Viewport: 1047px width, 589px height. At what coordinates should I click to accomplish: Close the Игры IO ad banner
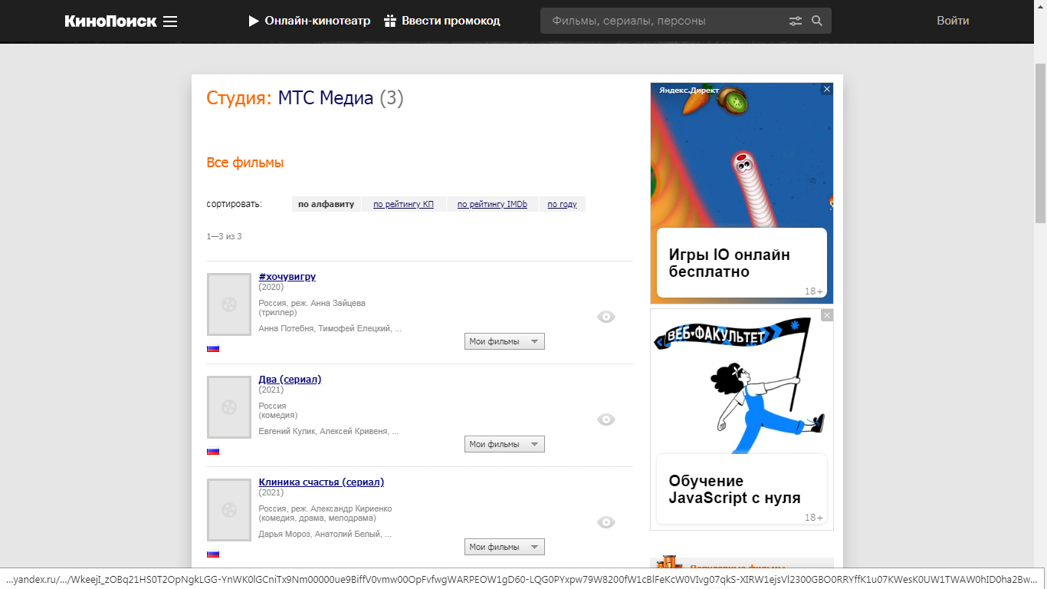pos(827,89)
